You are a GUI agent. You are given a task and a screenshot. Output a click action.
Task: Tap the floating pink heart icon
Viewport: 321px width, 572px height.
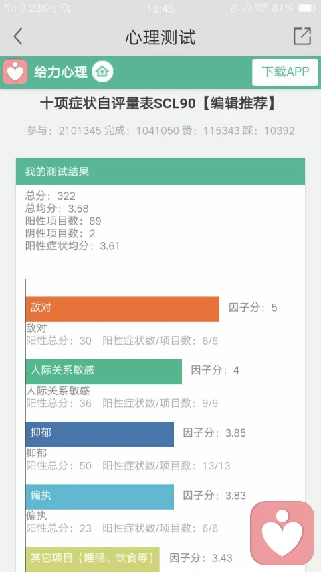point(282,532)
